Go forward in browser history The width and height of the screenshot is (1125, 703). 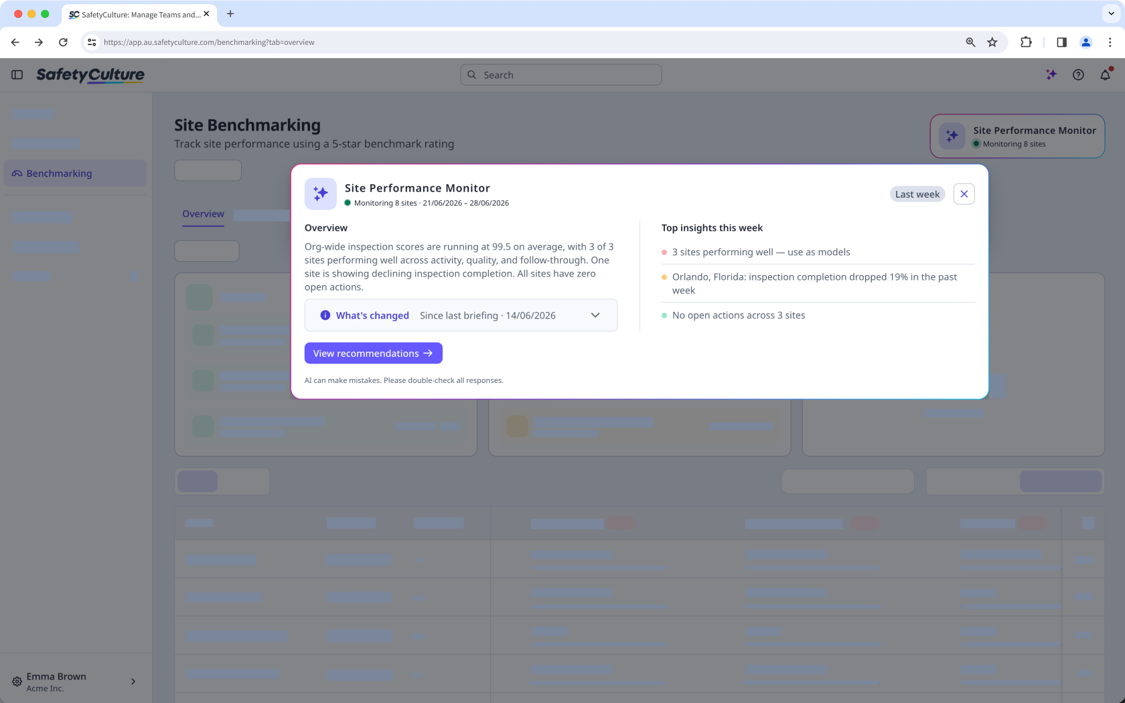pos(39,42)
